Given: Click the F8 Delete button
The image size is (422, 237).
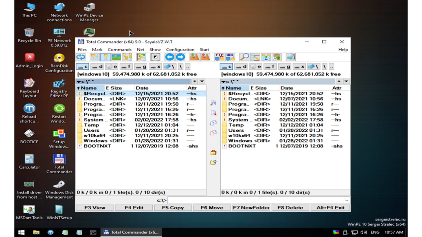Looking at the screenshot, I should pyautogui.click(x=290, y=208).
